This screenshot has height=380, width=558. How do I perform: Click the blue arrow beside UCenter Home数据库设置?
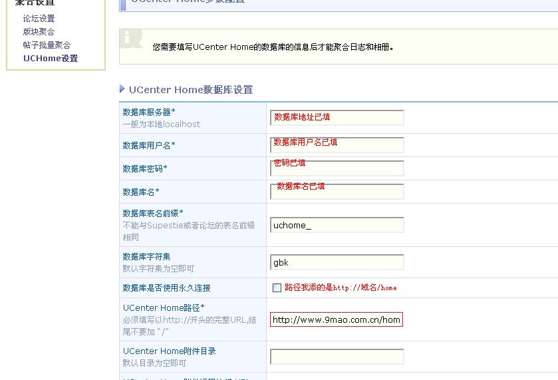(x=122, y=89)
